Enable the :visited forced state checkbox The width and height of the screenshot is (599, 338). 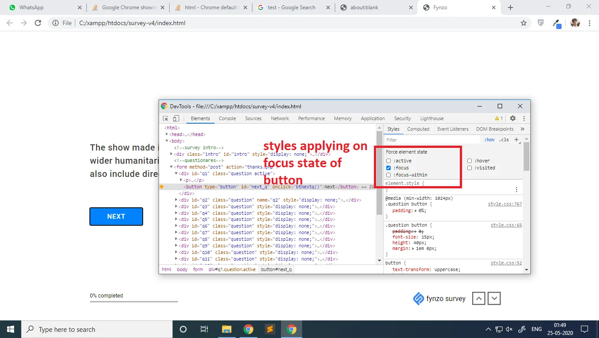(470, 168)
